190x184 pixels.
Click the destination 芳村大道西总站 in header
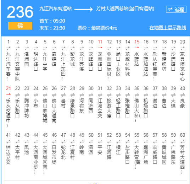(125, 9)
